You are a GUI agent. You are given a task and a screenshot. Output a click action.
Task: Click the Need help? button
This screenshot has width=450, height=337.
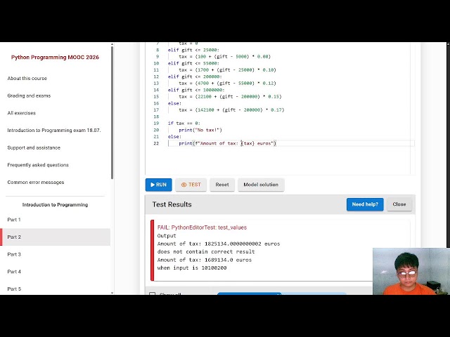tap(365, 204)
